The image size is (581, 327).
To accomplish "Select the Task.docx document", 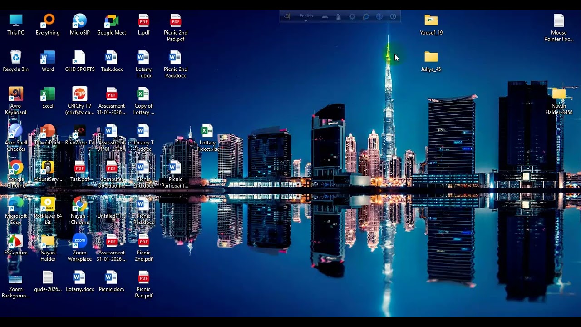I will [112, 61].
